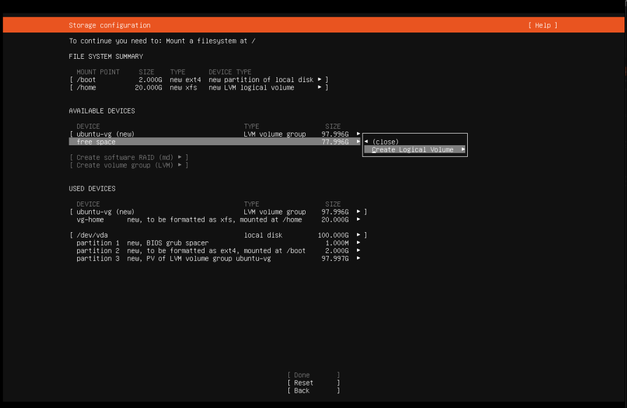Reset the storage configuration
Image resolution: width=627 pixels, height=408 pixels.
[x=301, y=382]
